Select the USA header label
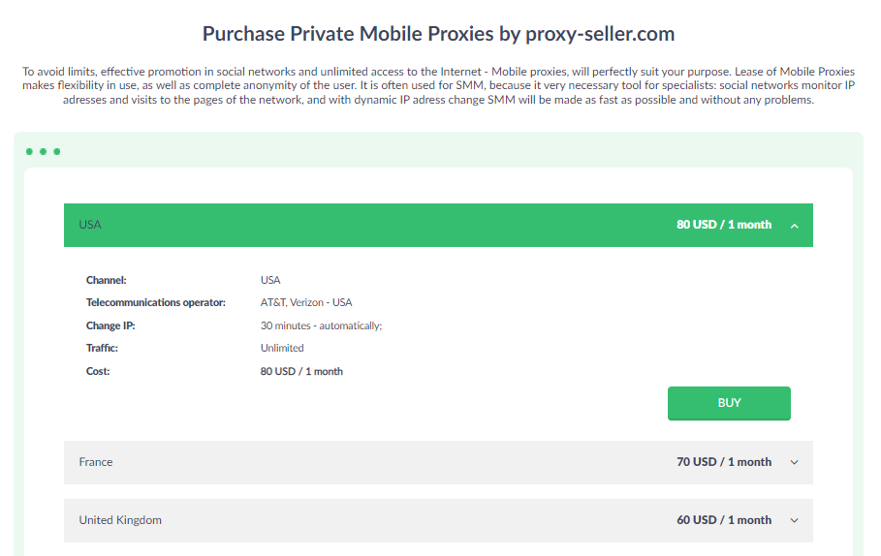 click(90, 225)
